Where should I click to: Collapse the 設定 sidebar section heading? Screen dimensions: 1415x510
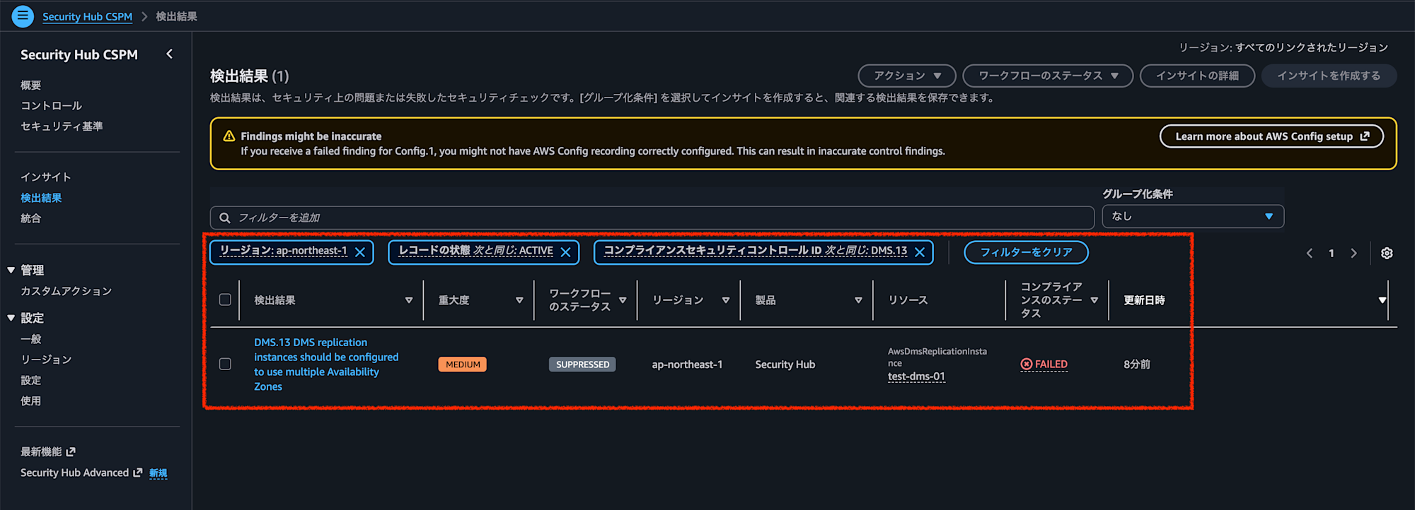(x=11, y=318)
